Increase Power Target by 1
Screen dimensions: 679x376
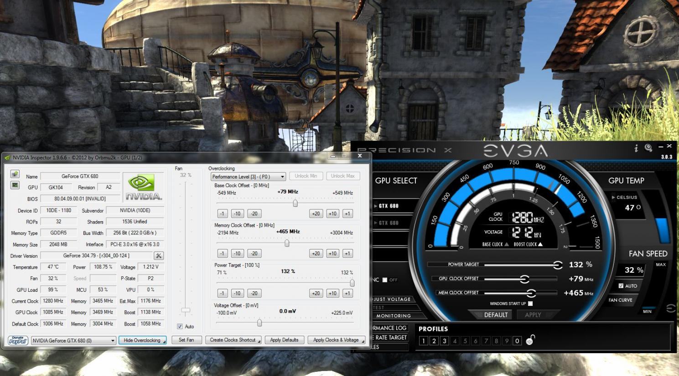pos(347,293)
